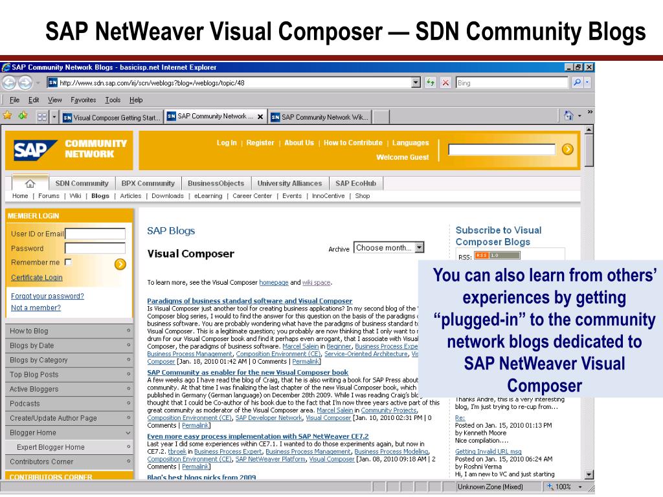Open the SDN Community tab

(x=82, y=183)
